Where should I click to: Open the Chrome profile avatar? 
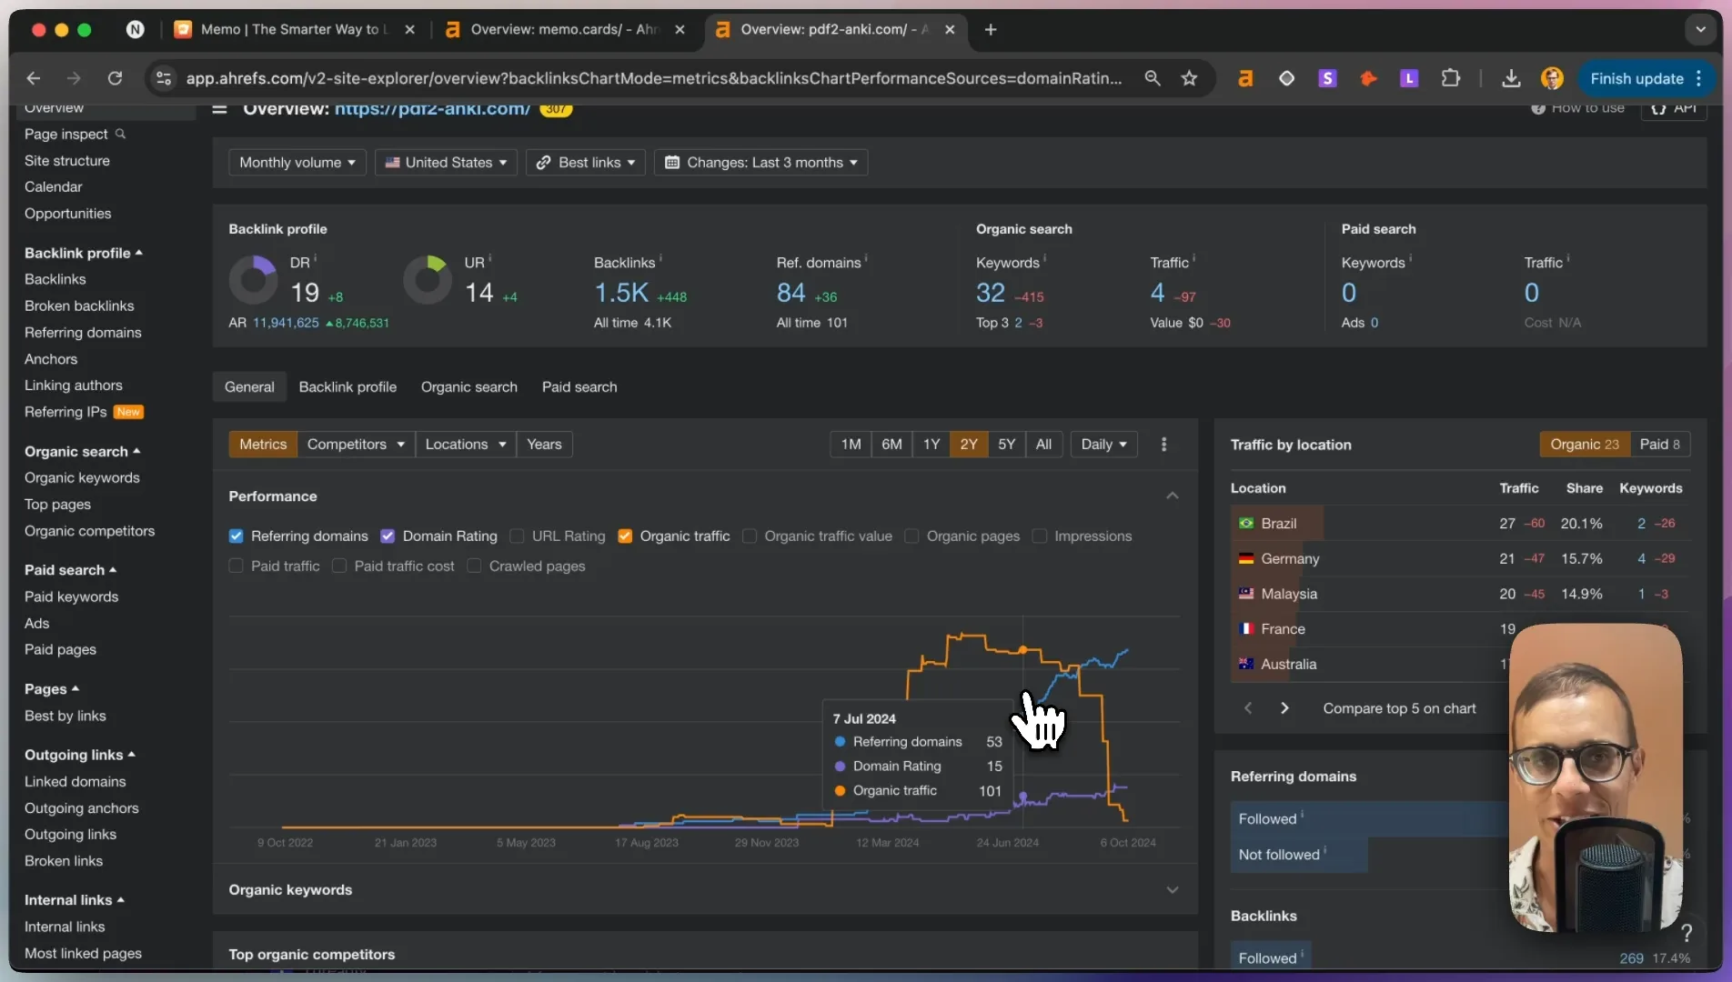1552,78
